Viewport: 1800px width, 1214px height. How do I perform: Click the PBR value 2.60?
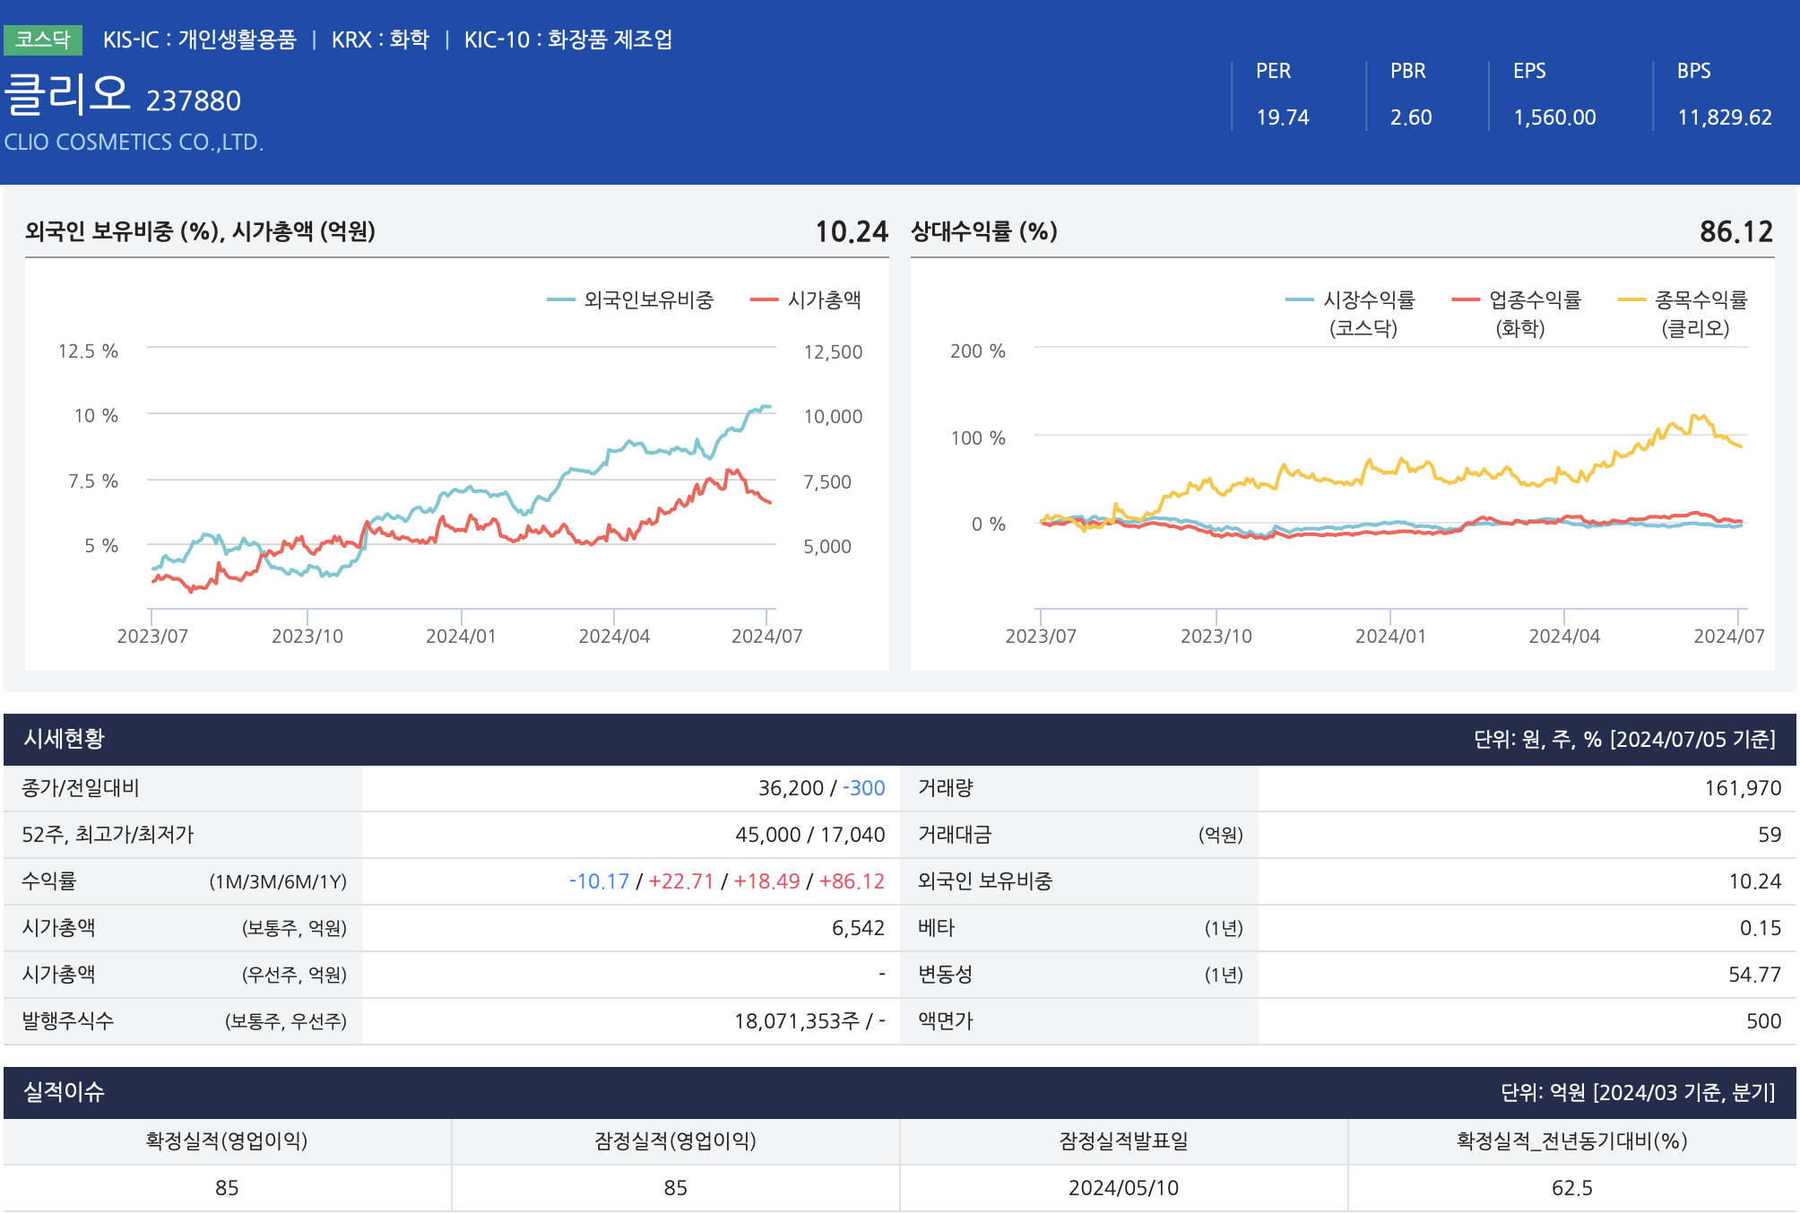[1410, 117]
